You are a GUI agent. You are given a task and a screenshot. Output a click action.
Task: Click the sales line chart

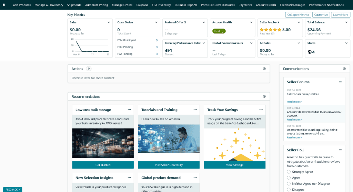pyautogui.click(x=90, y=46)
